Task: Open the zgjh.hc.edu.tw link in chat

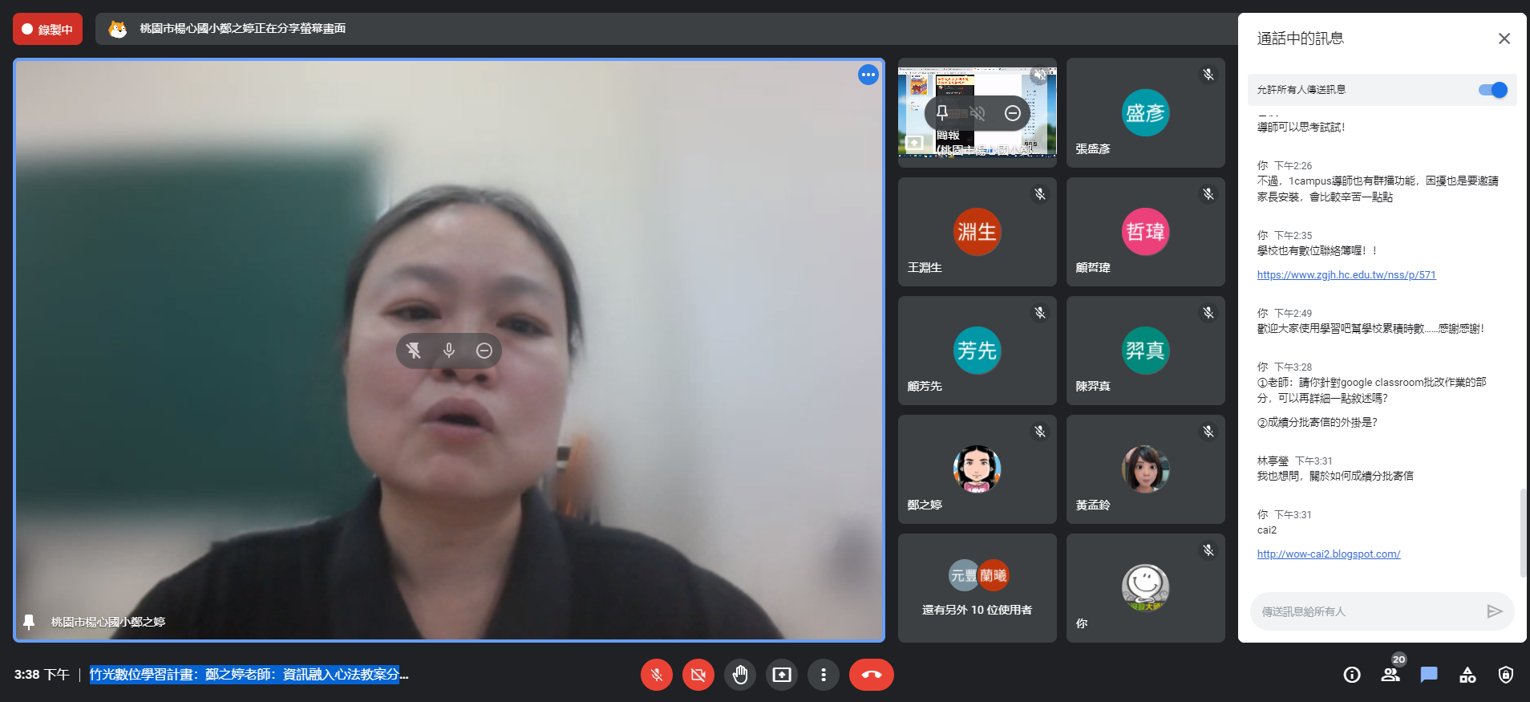Action: coord(1346,275)
